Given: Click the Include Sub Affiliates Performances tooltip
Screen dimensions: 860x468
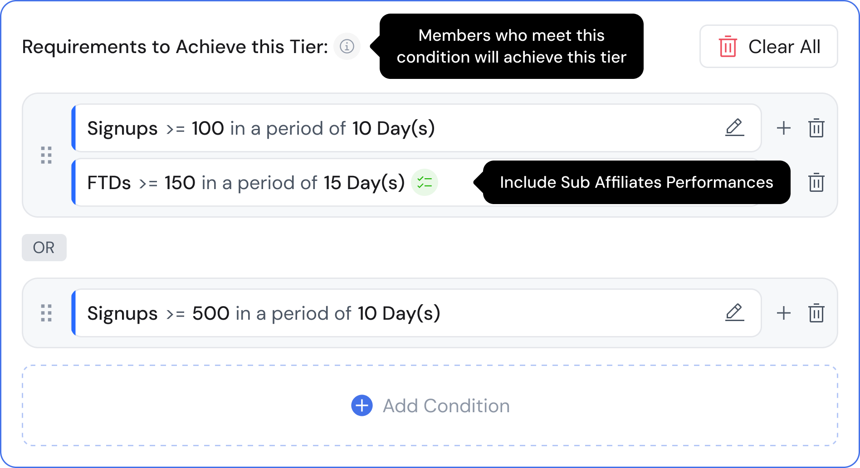Looking at the screenshot, I should click(x=636, y=182).
